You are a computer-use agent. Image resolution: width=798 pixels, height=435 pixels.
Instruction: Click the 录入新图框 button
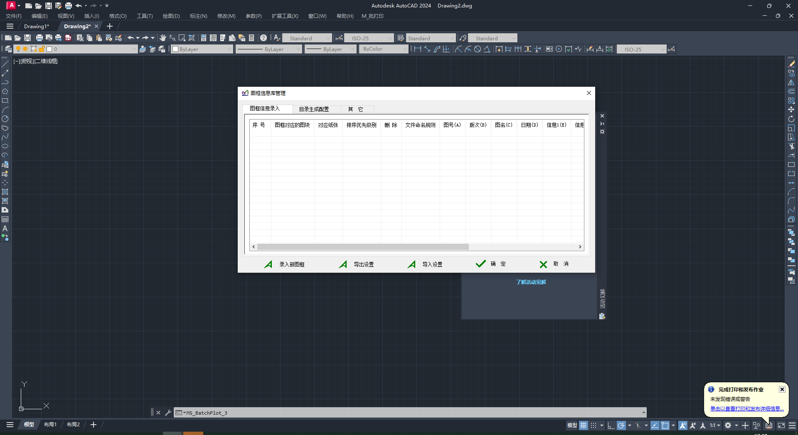point(285,264)
